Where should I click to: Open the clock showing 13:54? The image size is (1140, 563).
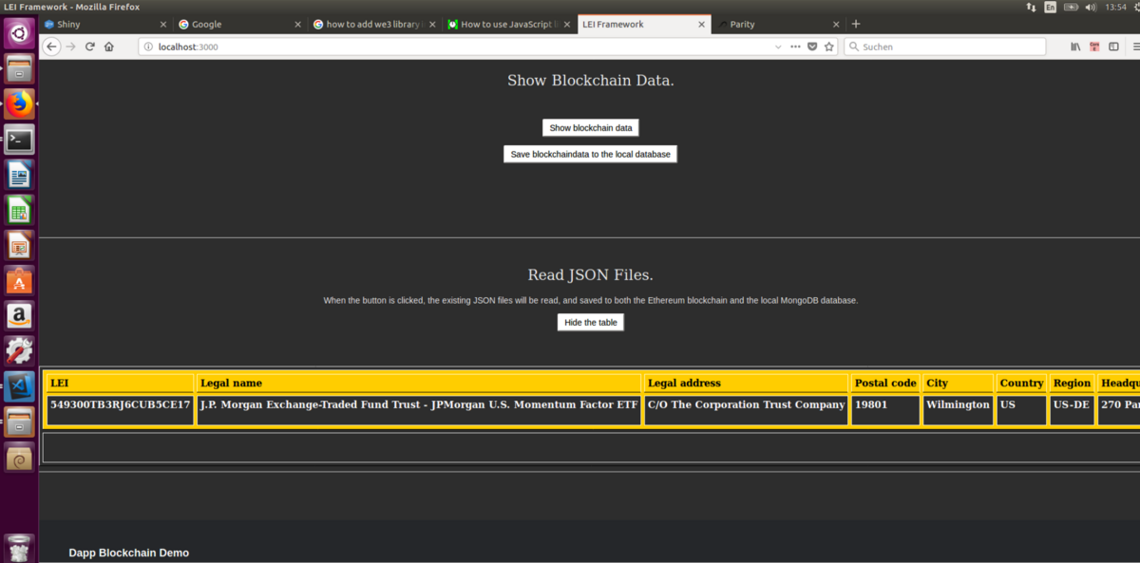[x=1116, y=7]
